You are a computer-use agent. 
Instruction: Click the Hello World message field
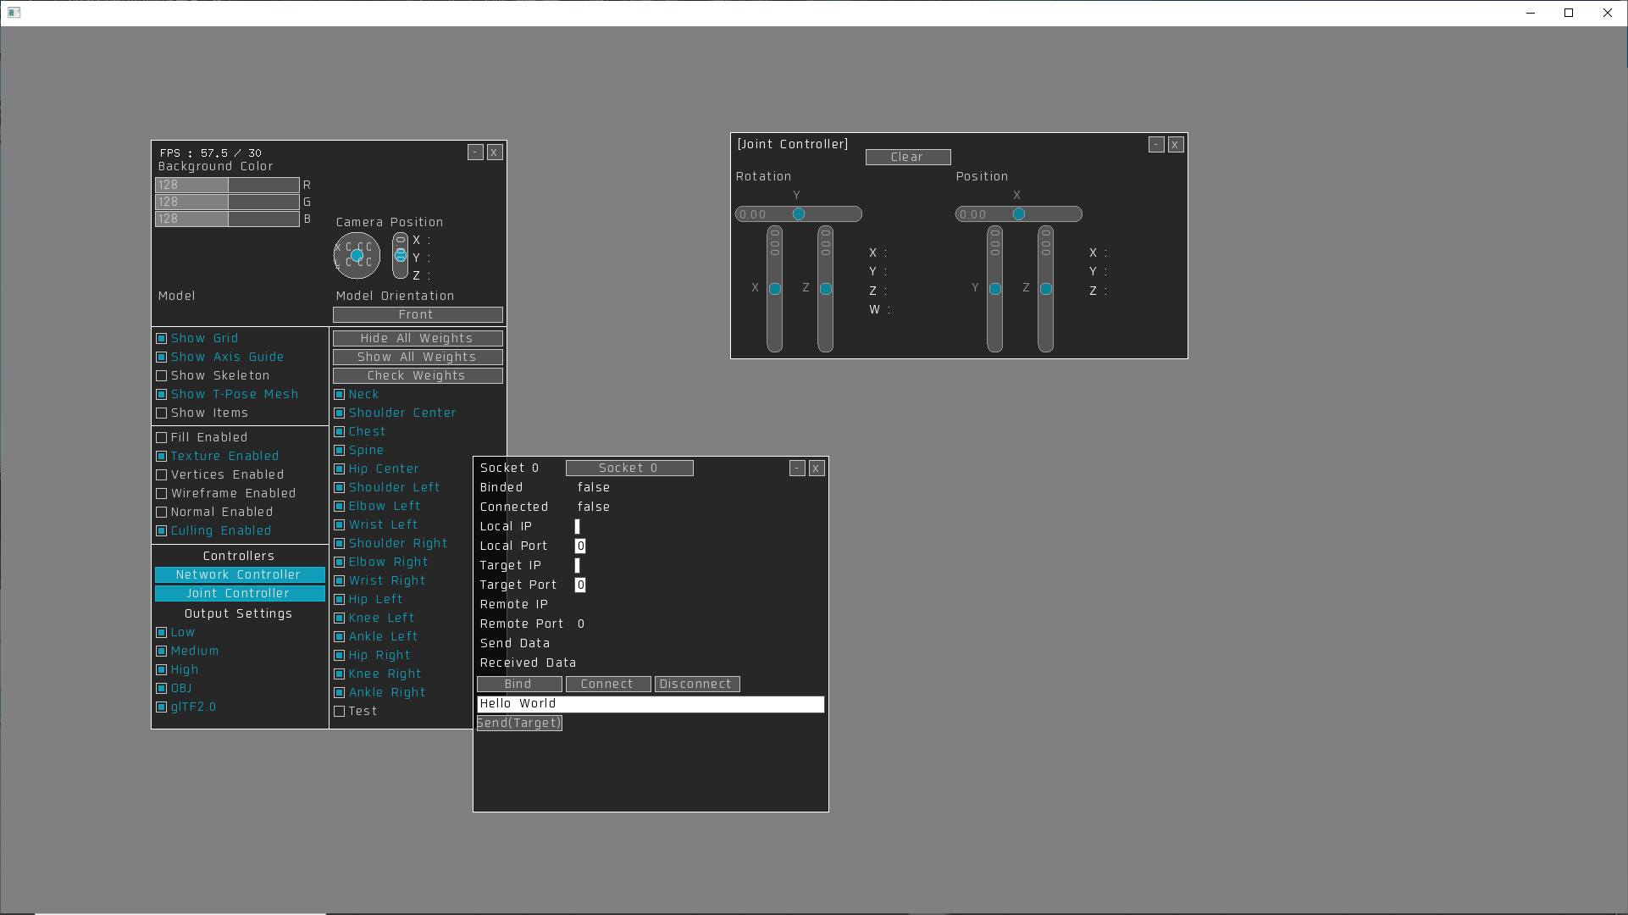click(651, 704)
